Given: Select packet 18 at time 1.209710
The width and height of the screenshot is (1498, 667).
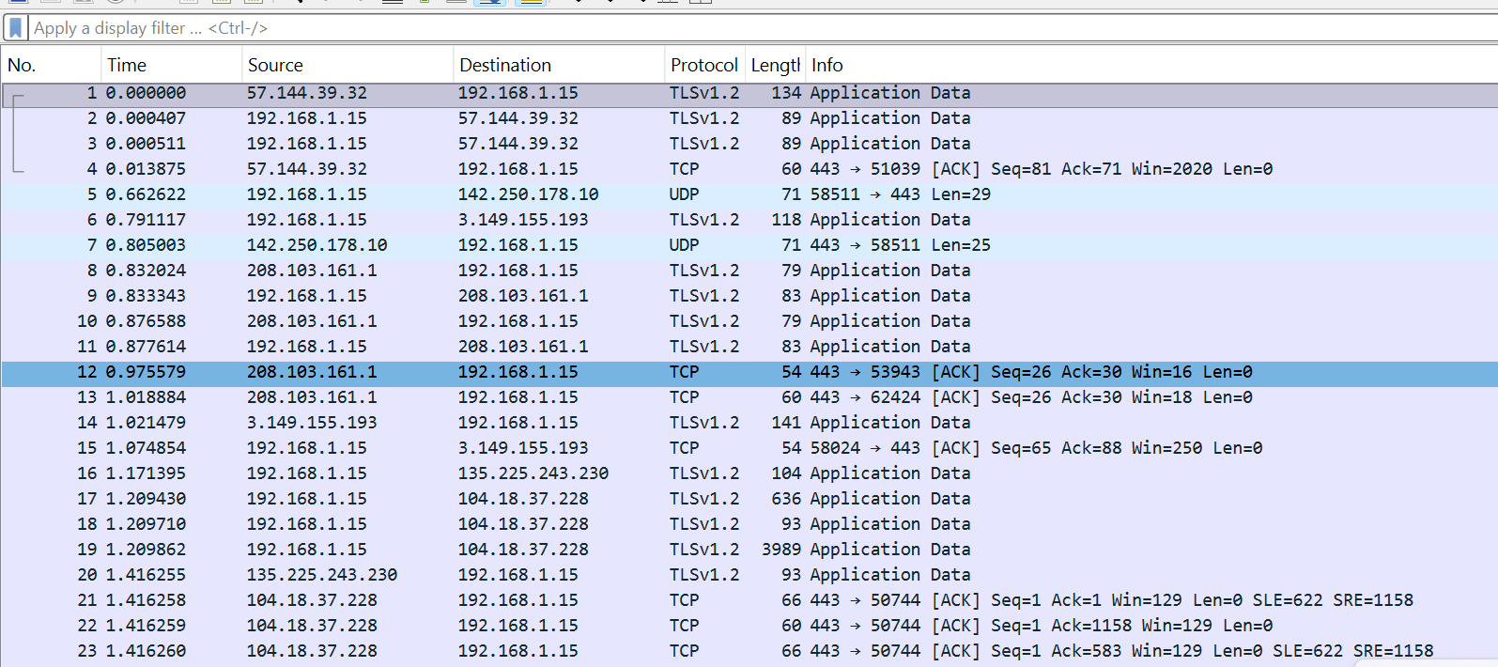Looking at the screenshot, I should pos(749,524).
